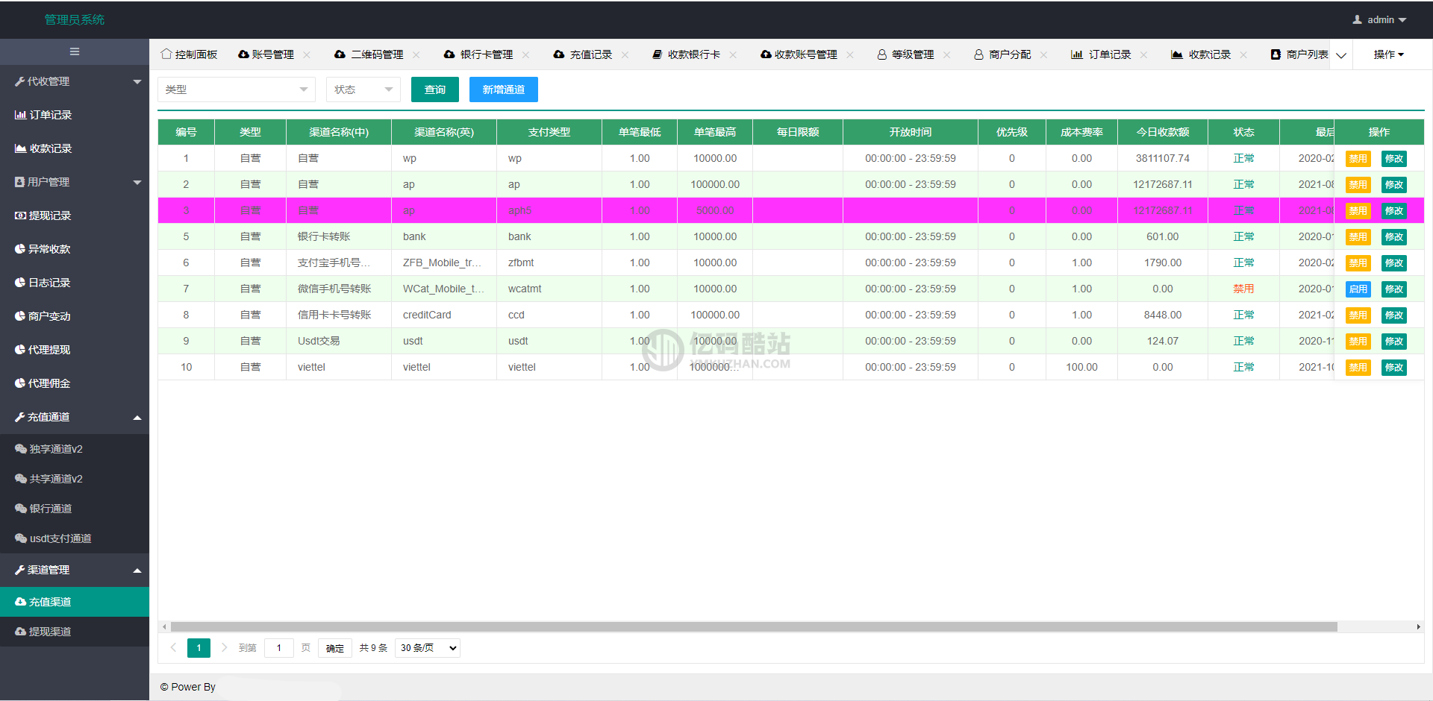Click the page 1 pagination button

pyautogui.click(x=199, y=648)
